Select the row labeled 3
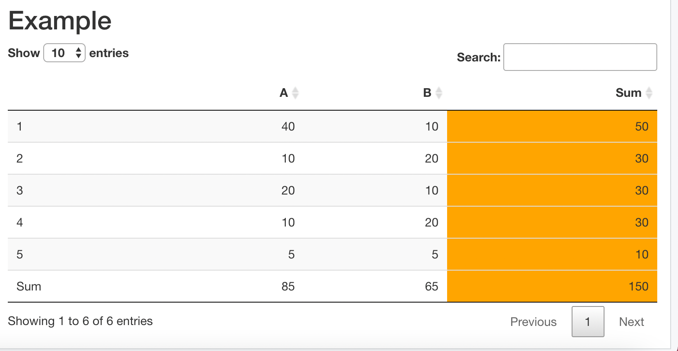Viewport: 678px width, 351px height. pos(20,190)
